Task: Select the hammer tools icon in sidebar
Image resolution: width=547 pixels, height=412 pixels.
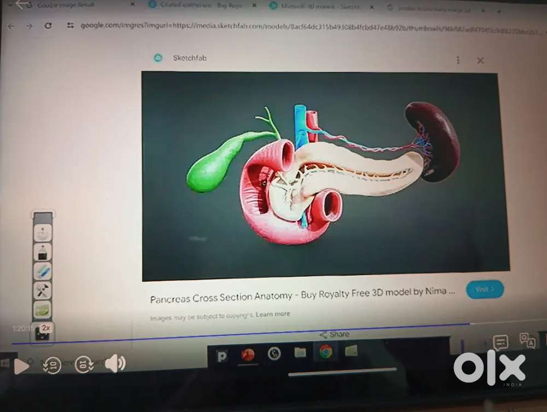Action: coord(42,291)
